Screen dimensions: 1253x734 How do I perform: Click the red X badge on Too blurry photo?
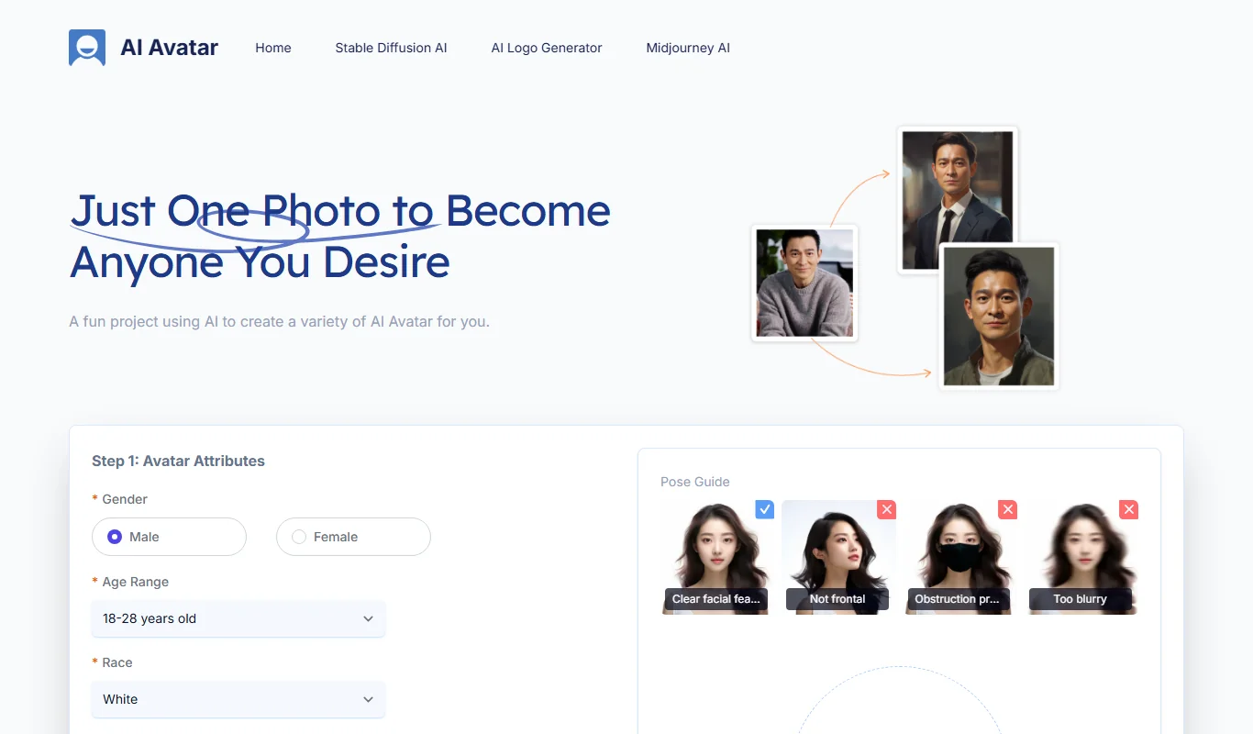1129,509
